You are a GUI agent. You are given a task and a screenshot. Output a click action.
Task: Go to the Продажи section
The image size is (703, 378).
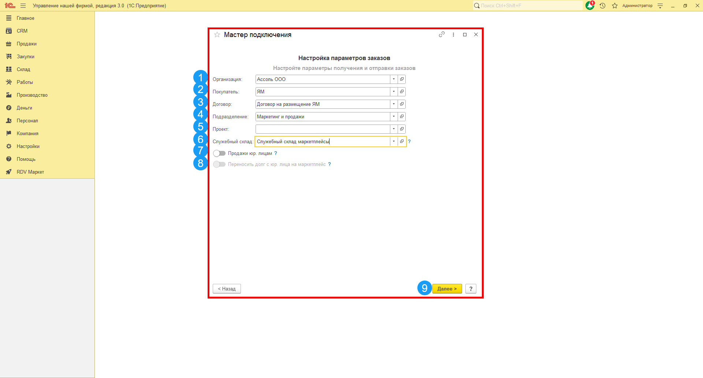[x=47, y=44]
